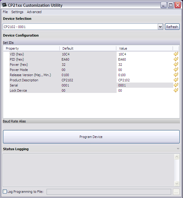This screenshot has width=183, height=198.
Task: Click the log file path input field
Action: coord(109,192)
